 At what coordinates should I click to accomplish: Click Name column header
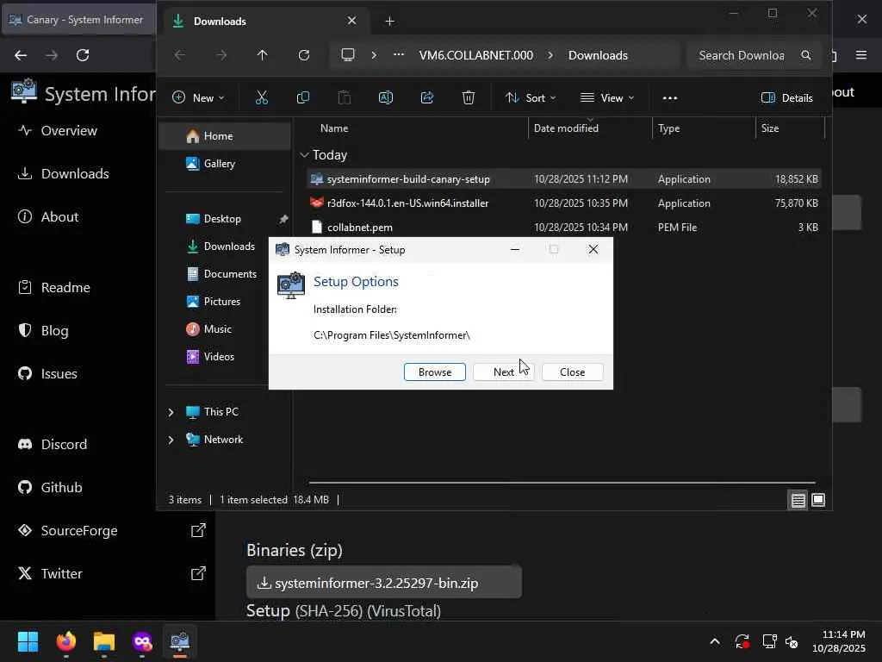click(x=334, y=128)
